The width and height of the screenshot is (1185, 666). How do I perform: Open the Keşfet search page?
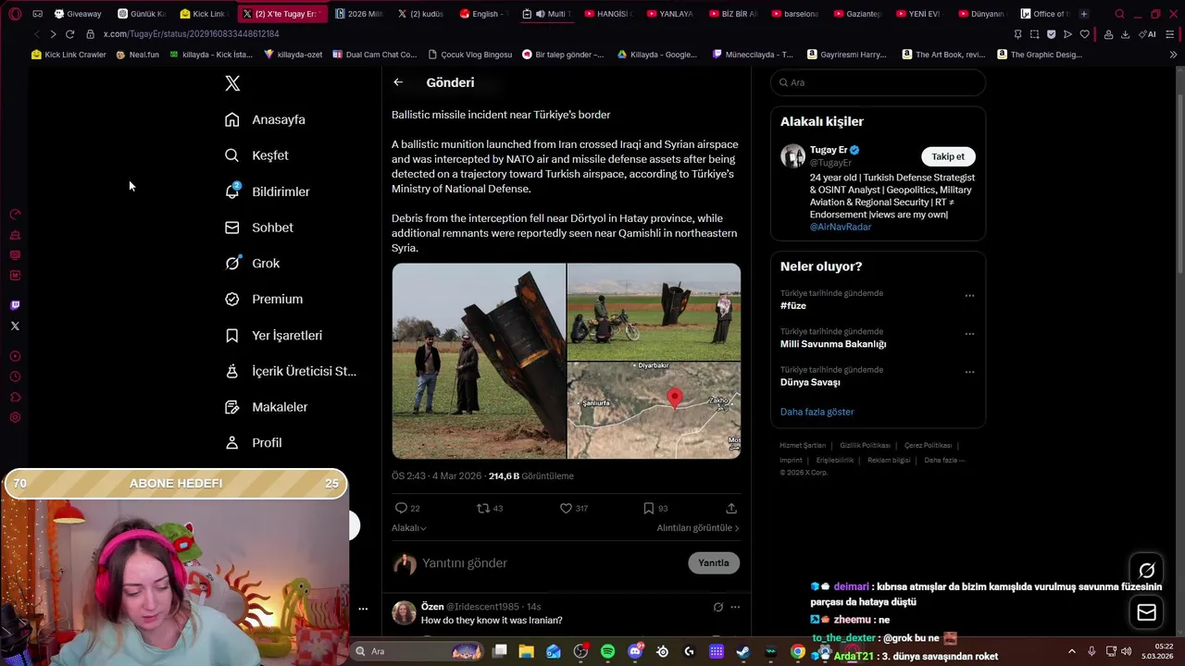257,155
